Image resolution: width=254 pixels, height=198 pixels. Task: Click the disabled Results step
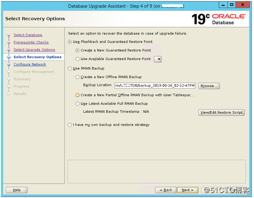pyautogui.click(x=20, y=94)
